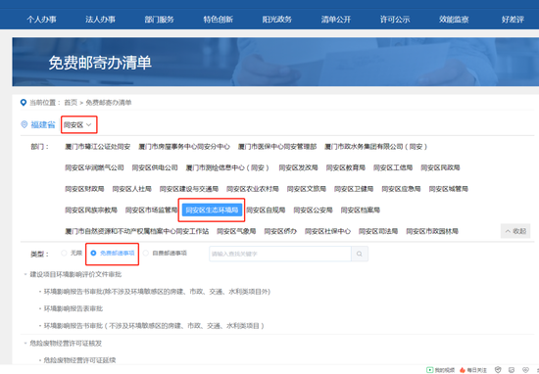
Task: Select the 免费邮递事项 radio button
Action: (93, 254)
